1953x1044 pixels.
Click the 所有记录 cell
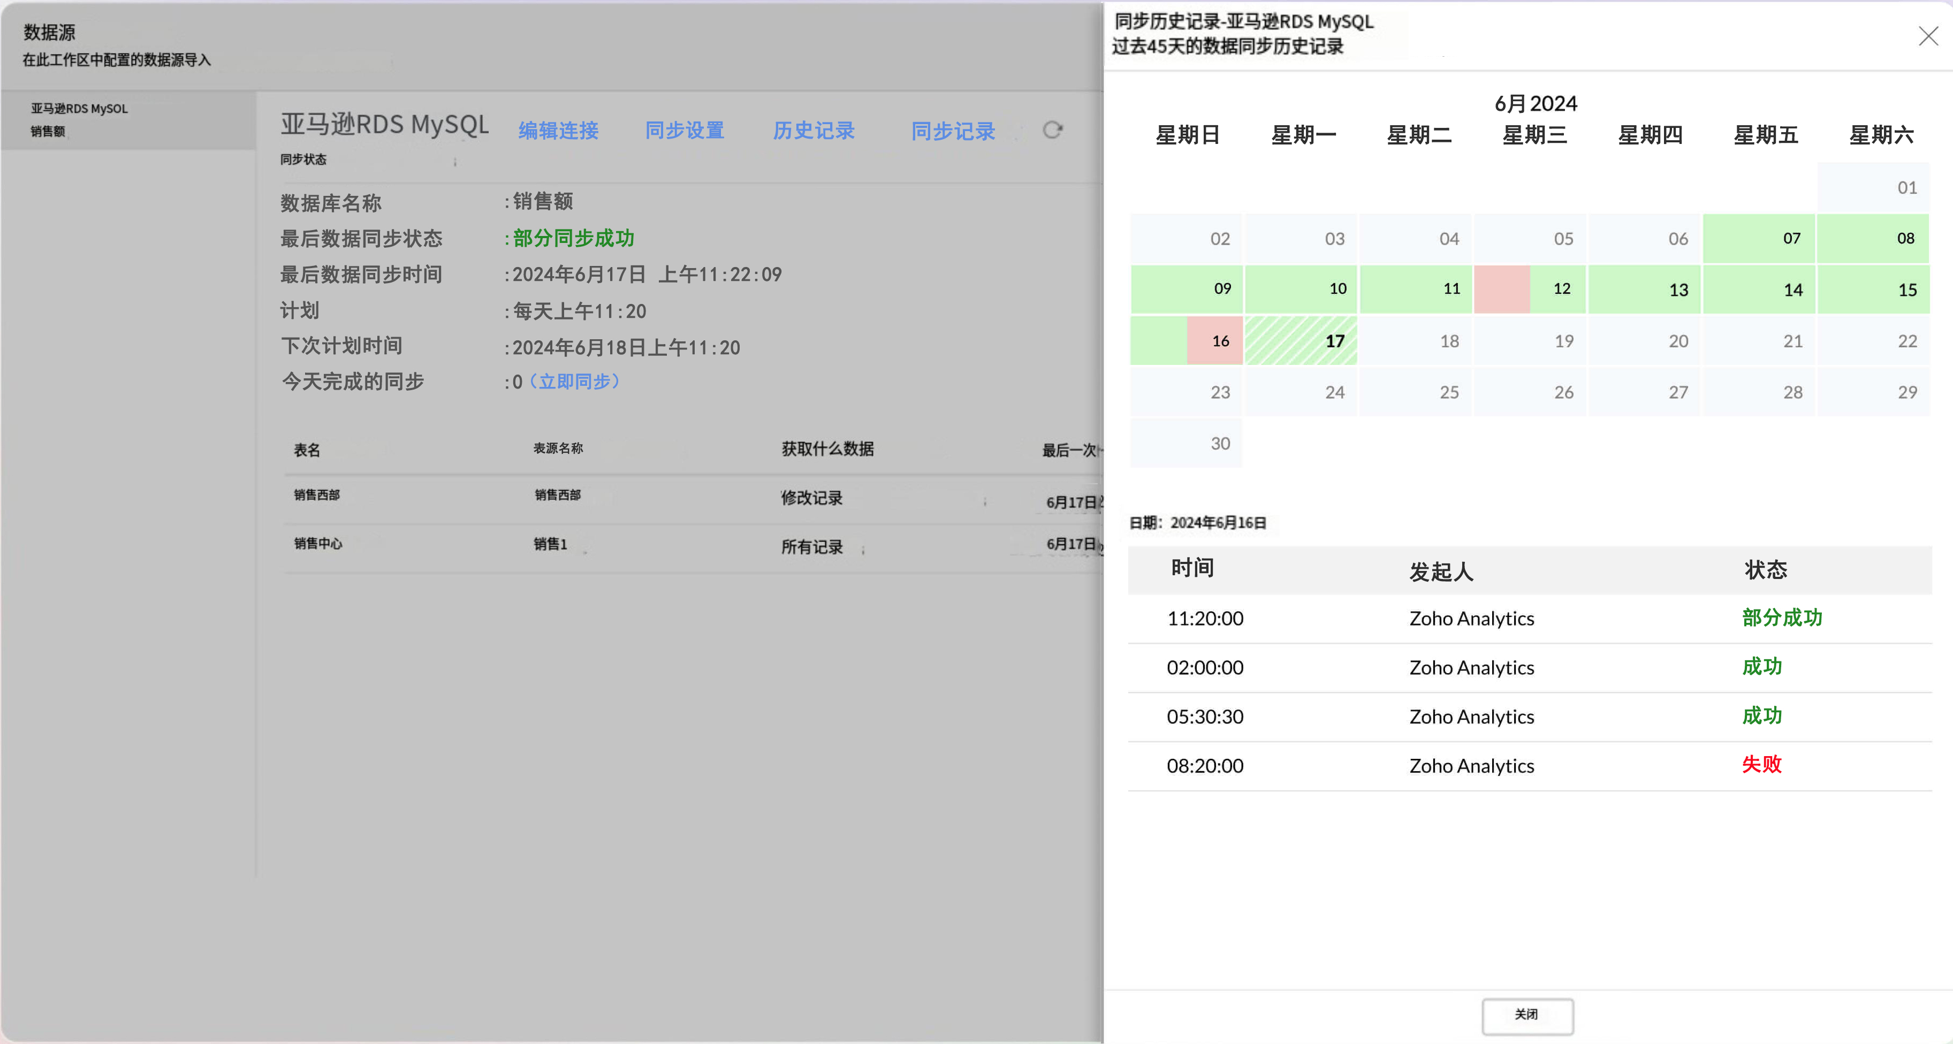tap(812, 547)
